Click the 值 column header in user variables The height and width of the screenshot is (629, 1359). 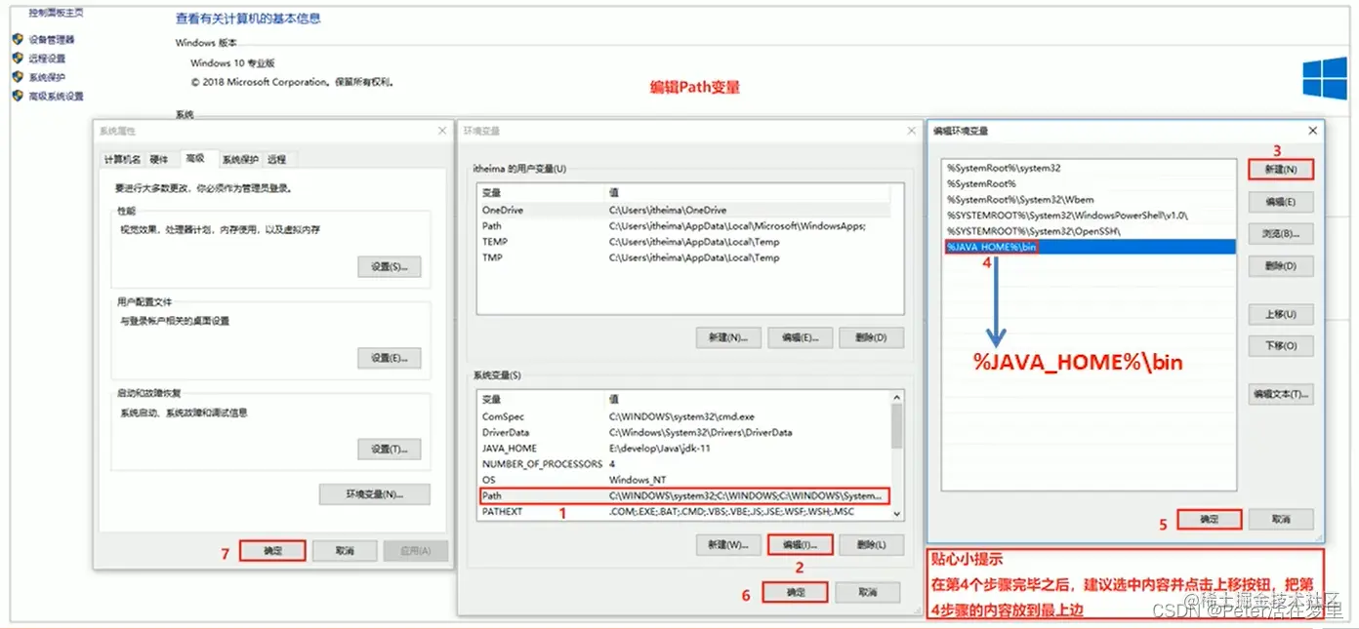(x=748, y=192)
